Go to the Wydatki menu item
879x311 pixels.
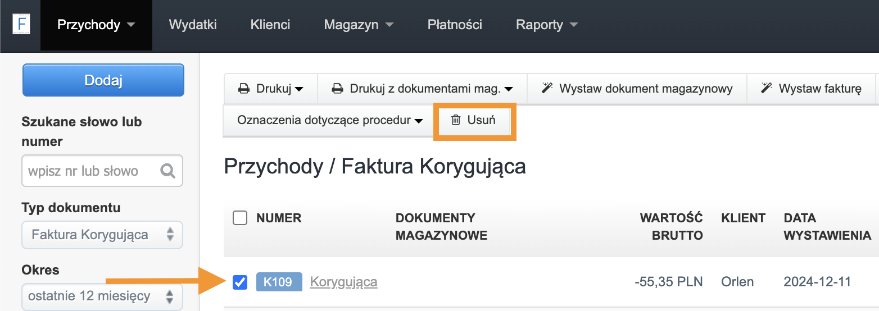193,25
